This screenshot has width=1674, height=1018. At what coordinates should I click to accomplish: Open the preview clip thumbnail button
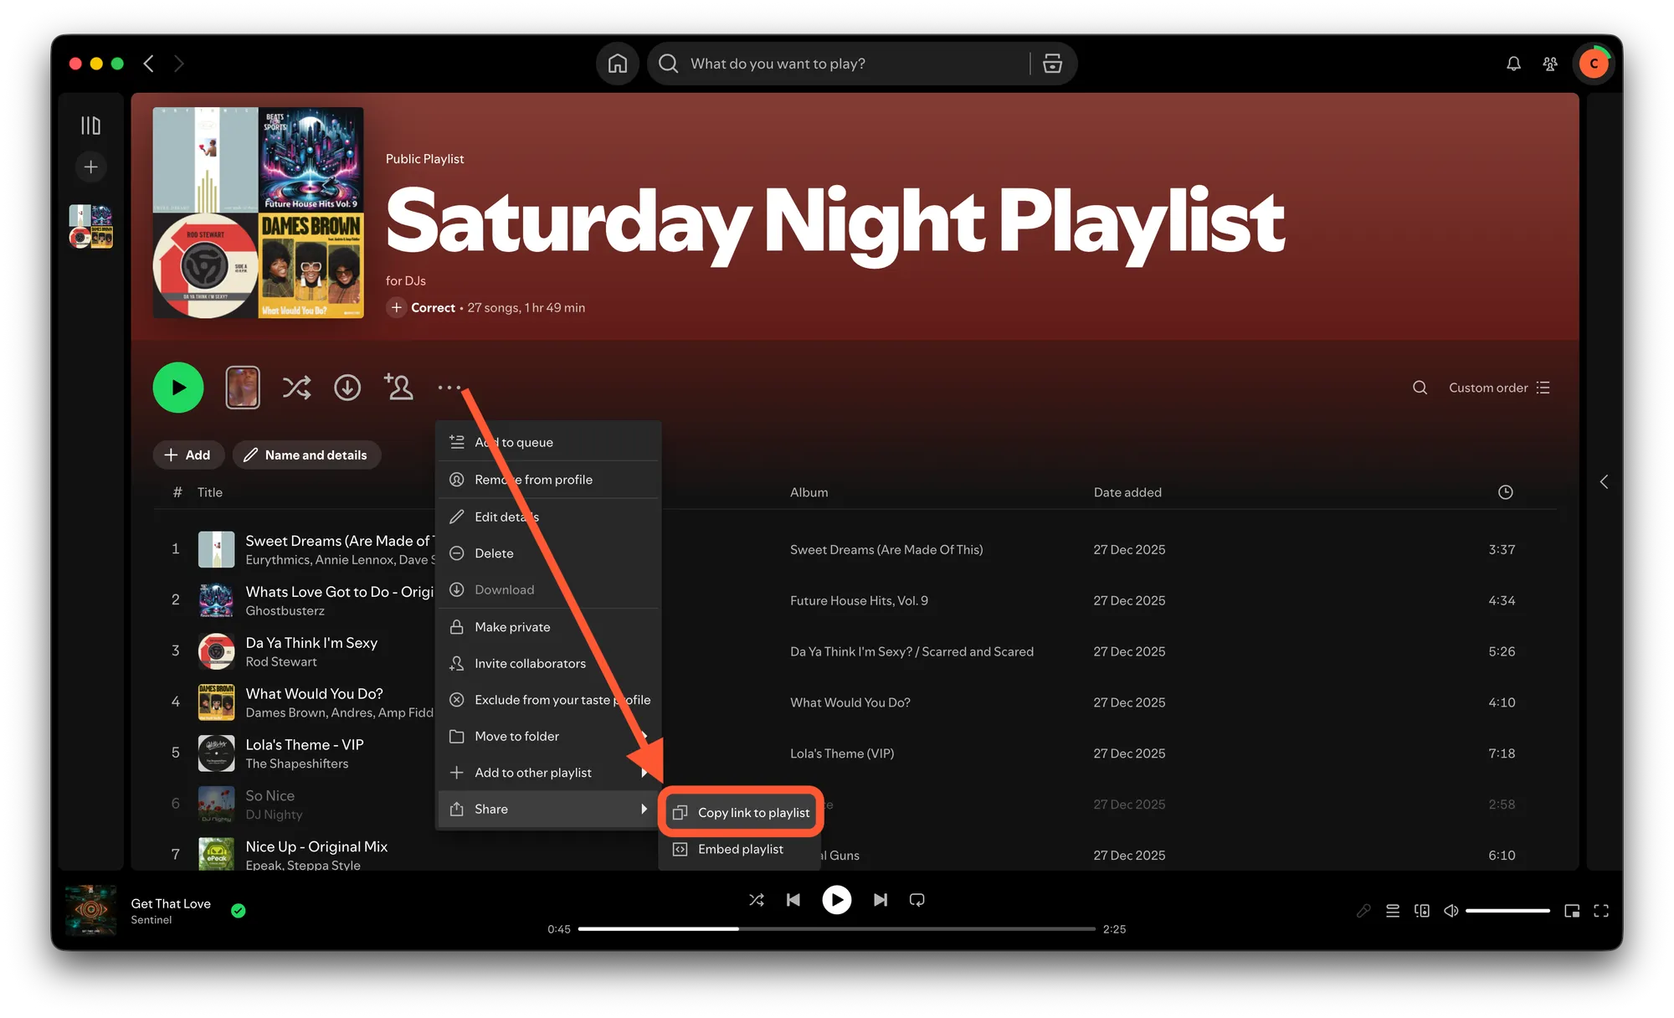tap(243, 388)
